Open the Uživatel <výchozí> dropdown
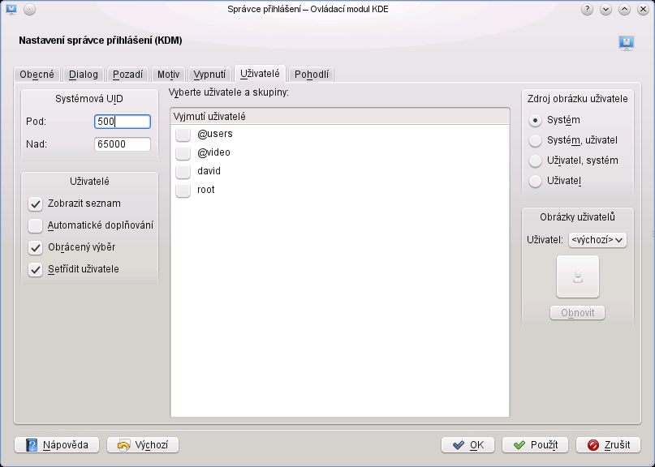The image size is (655, 467). pyautogui.click(x=597, y=240)
